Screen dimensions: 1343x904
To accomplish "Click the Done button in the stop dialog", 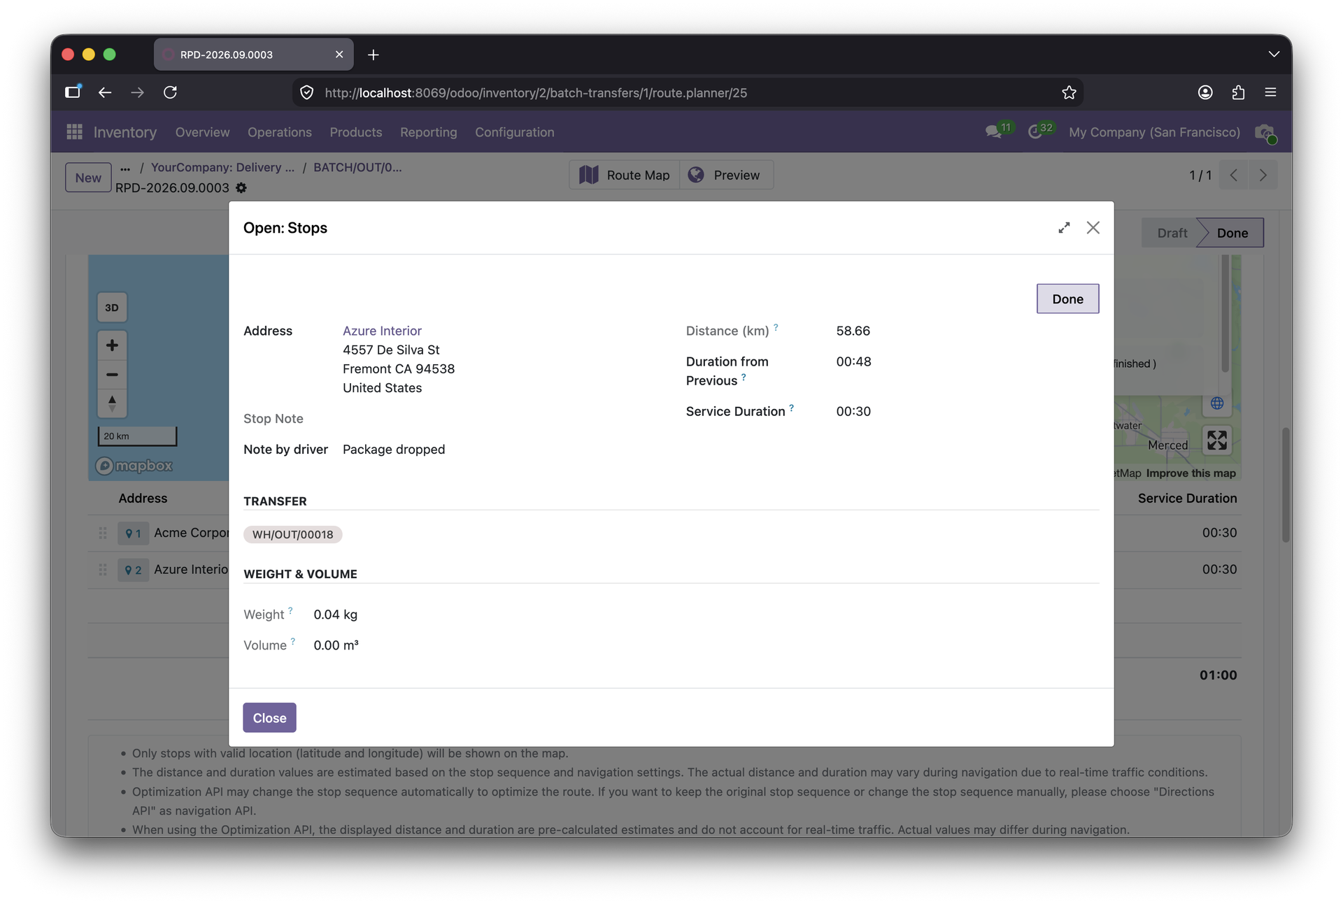I will pyautogui.click(x=1067, y=299).
